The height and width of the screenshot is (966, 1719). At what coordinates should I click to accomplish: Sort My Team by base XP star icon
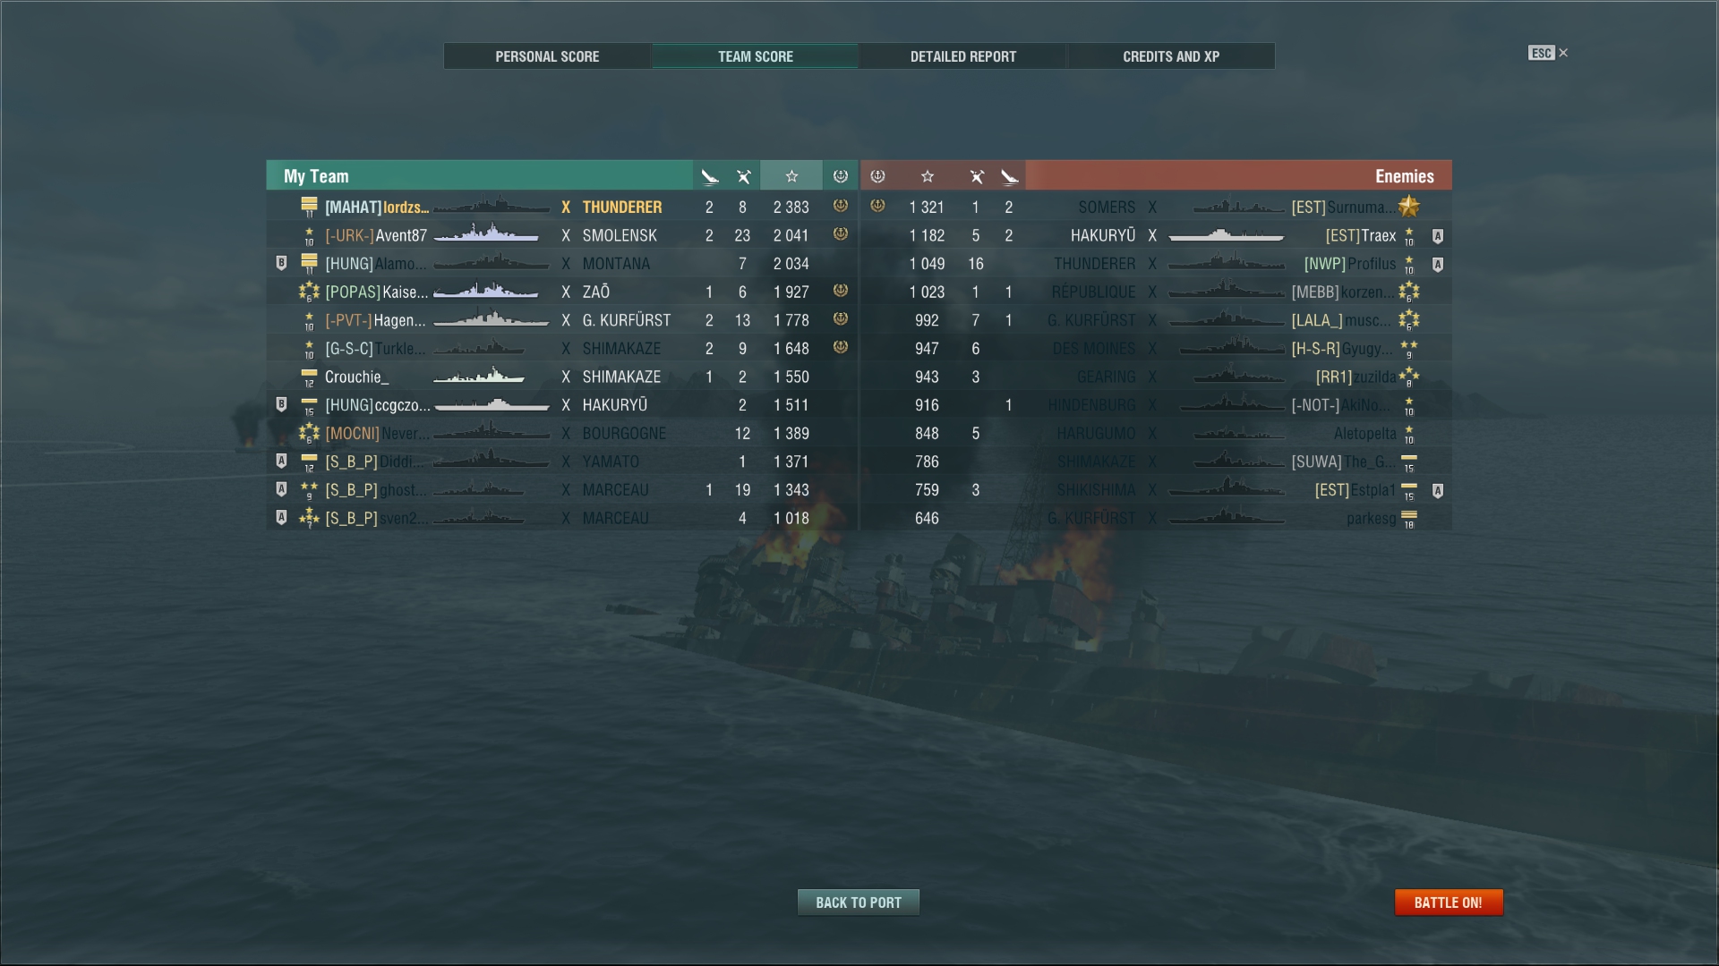(791, 176)
